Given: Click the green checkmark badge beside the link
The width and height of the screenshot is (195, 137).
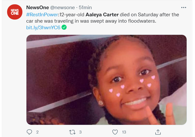Looking at the screenshot, I should tap(64, 27).
